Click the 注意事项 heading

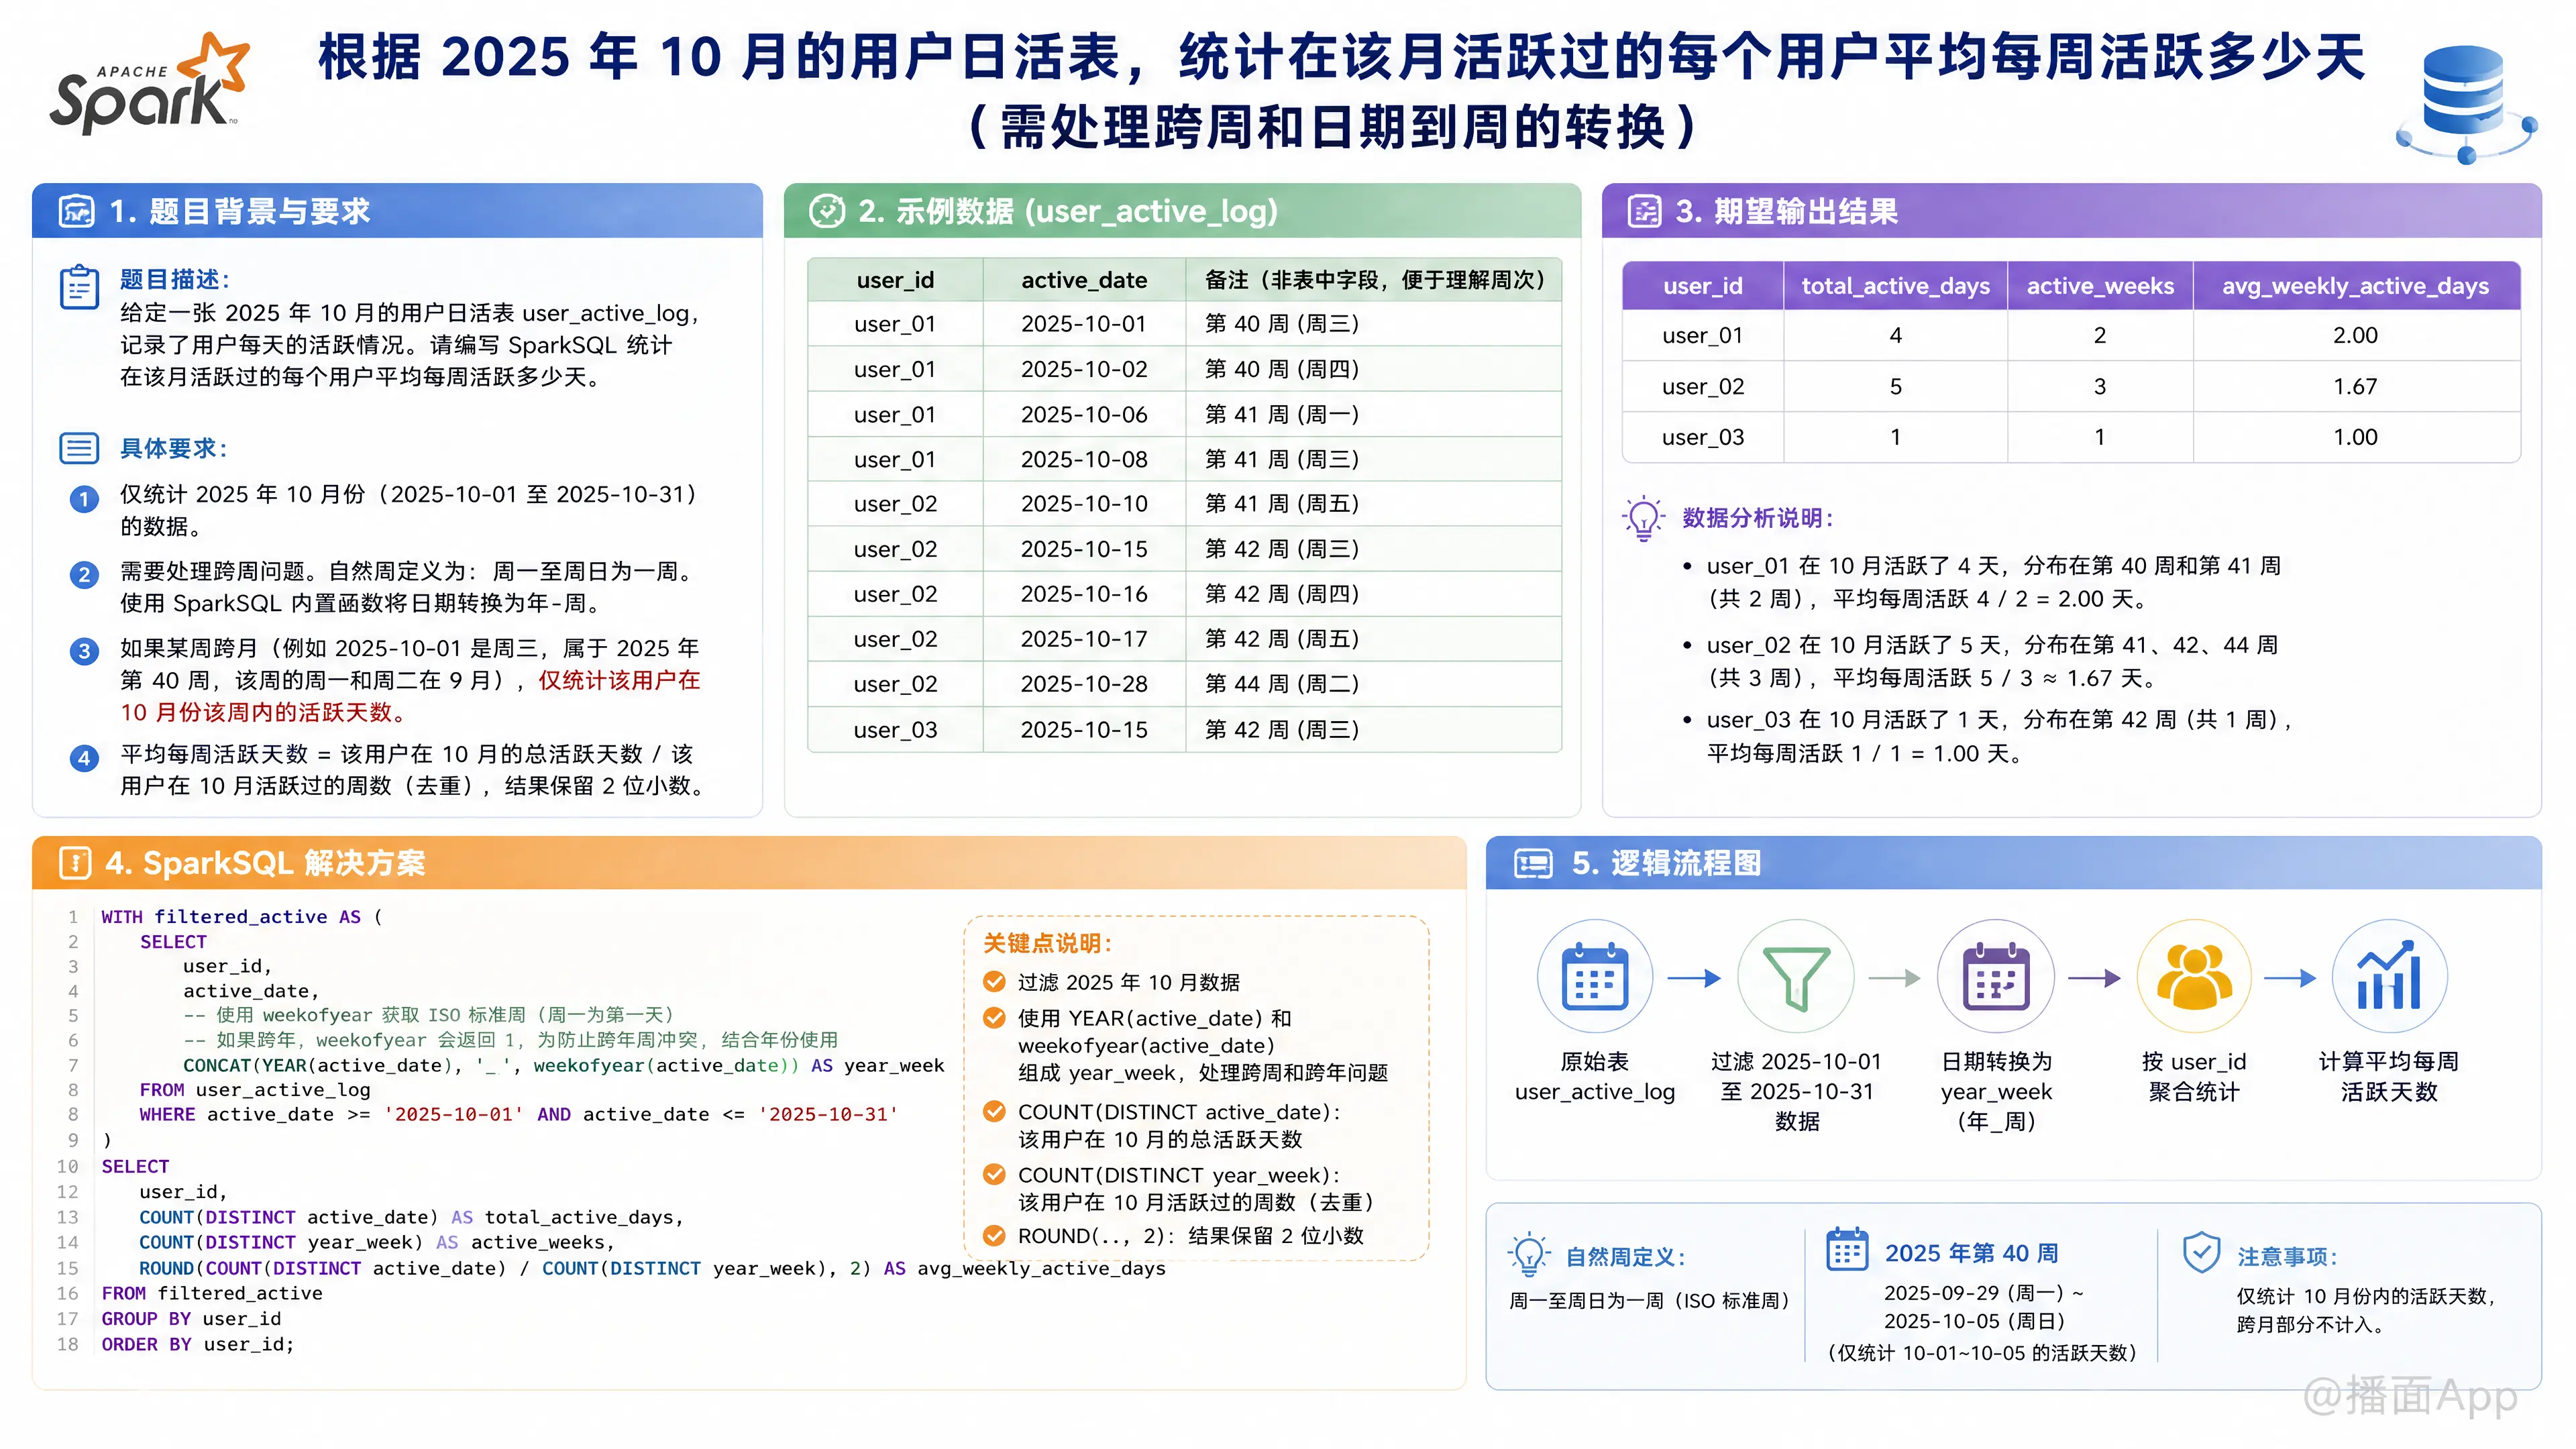[x=2287, y=1257]
